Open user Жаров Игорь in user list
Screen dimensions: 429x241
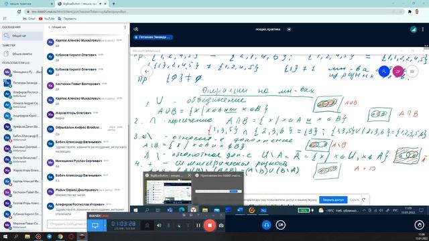pos(22,170)
